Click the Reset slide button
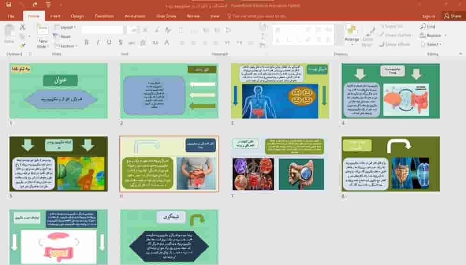 click(62, 36)
